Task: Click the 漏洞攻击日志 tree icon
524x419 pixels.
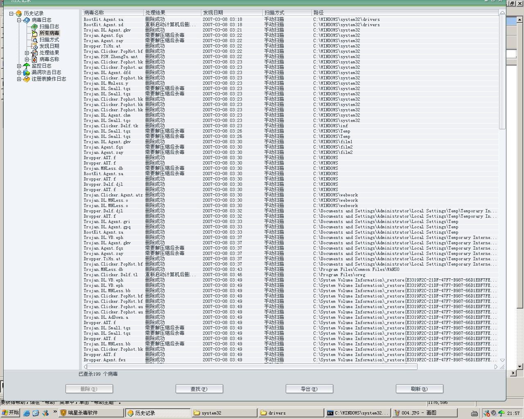Action: pyautogui.click(x=27, y=72)
